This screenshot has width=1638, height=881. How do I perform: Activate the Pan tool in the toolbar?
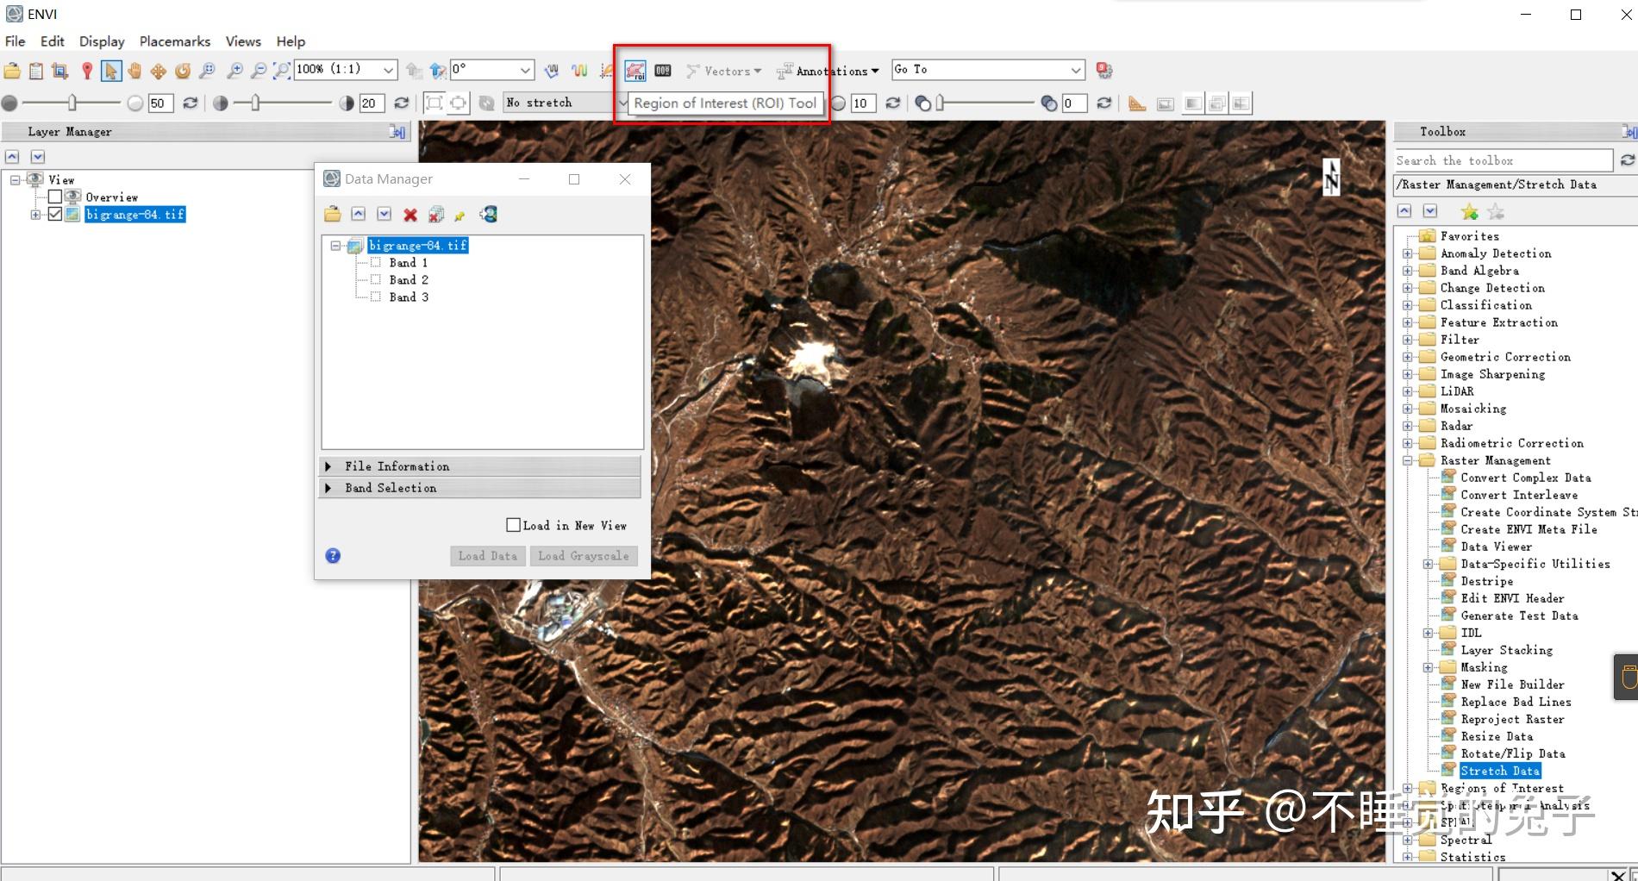click(134, 70)
